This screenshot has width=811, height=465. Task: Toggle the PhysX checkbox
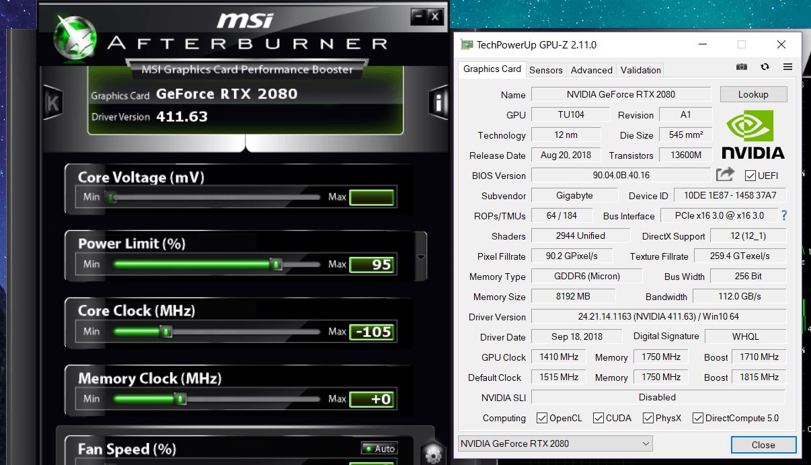click(x=648, y=418)
